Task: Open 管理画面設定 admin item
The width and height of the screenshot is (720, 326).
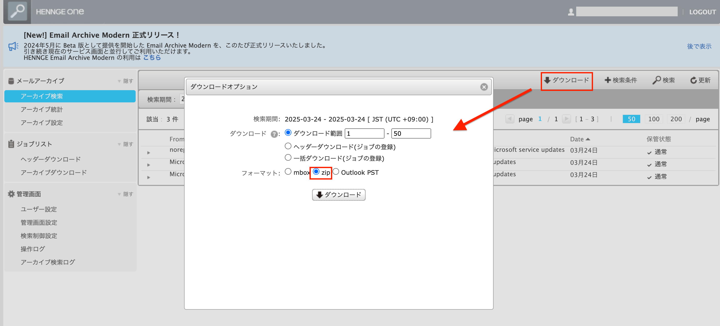Action: click(x=39, y=222)
